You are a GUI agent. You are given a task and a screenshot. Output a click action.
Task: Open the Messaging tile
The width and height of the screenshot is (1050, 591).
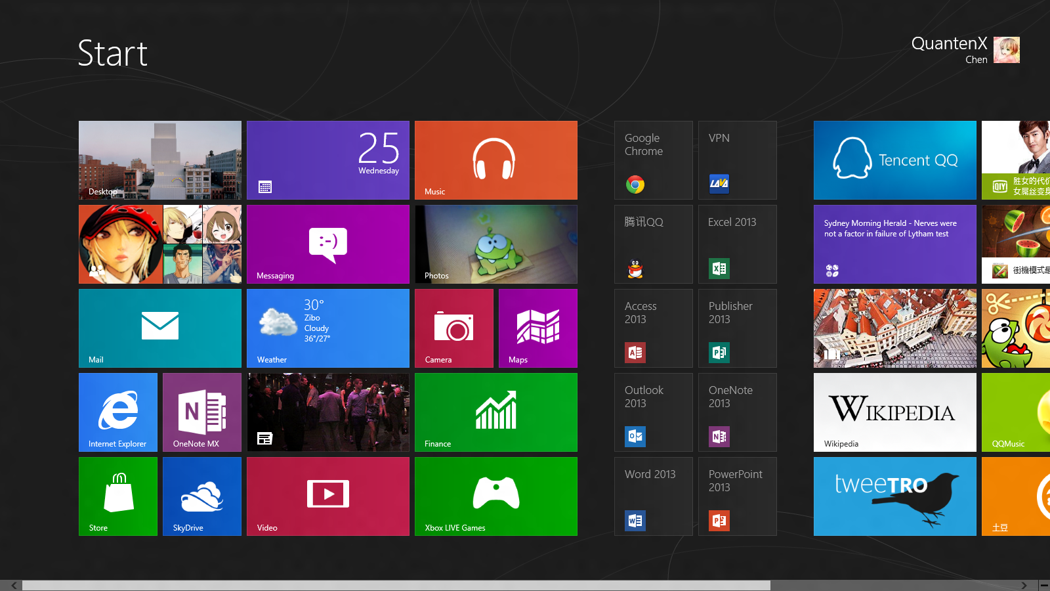pyautogui.click(x=328, y=244)
